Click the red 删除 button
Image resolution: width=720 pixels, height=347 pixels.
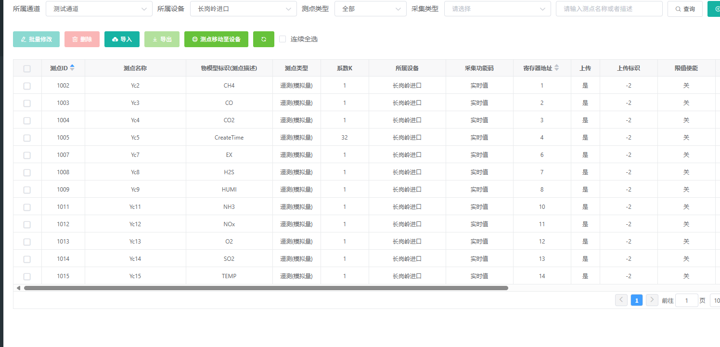[x=82, y=39]
